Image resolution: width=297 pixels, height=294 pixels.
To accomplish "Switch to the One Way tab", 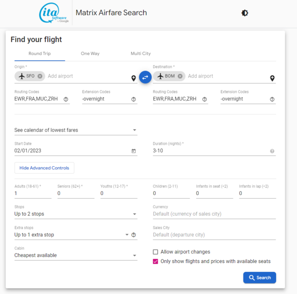I will (x=90, y=54).
